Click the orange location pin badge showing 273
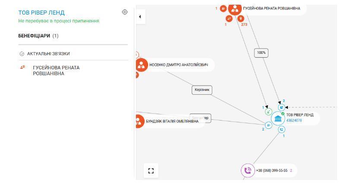This screenshot has height=183, width=344. 241,18
